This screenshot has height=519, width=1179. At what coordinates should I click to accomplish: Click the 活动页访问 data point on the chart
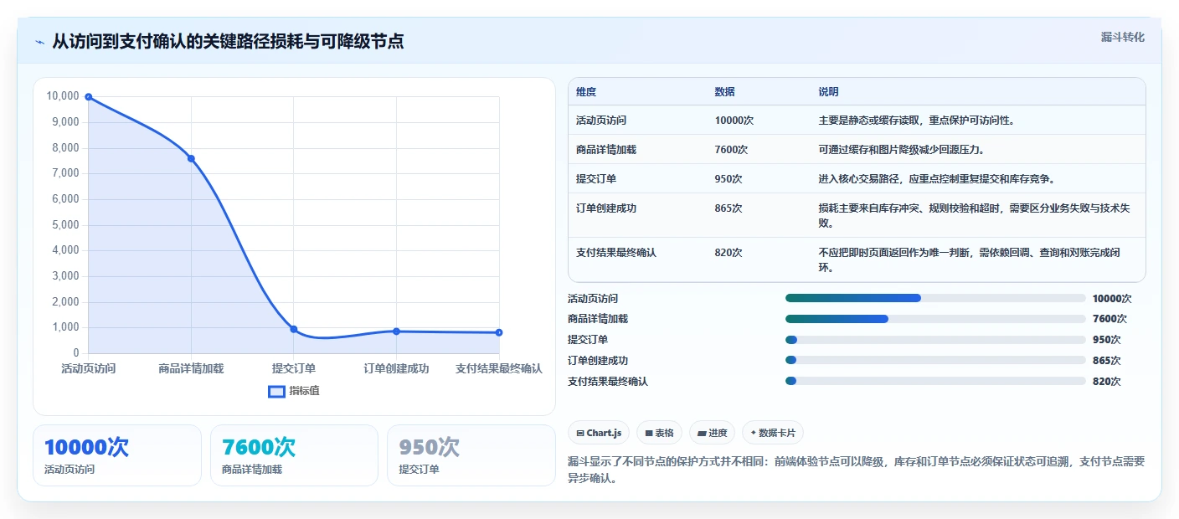[x=89, y=97]
